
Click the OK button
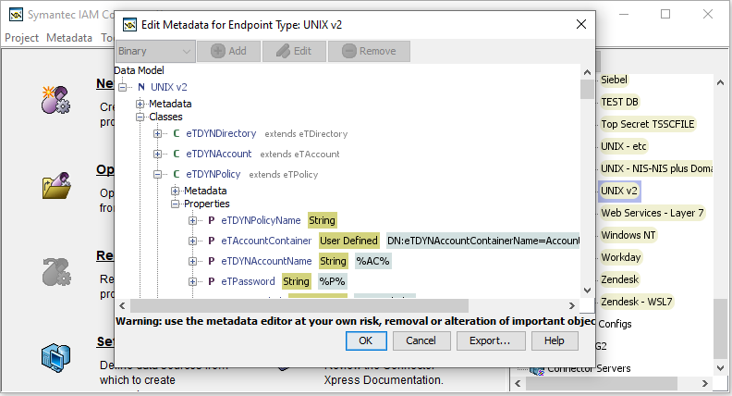[x=366, y=340]
